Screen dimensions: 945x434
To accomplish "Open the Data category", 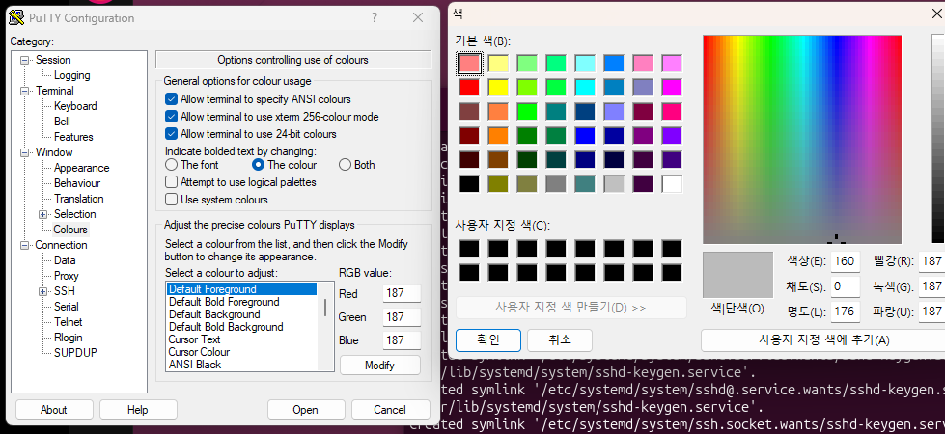I will tap(65, 260).
